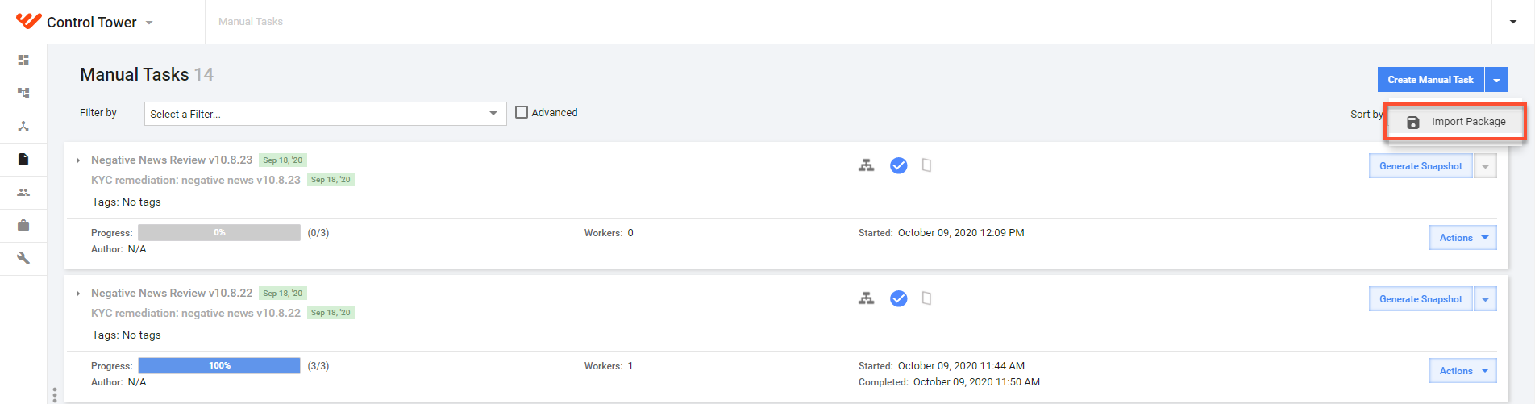This screenshot has height=404, width=1535.
Task: Click Generate Snapshot for v10.8.22
Action: (x=1421, y=299)
